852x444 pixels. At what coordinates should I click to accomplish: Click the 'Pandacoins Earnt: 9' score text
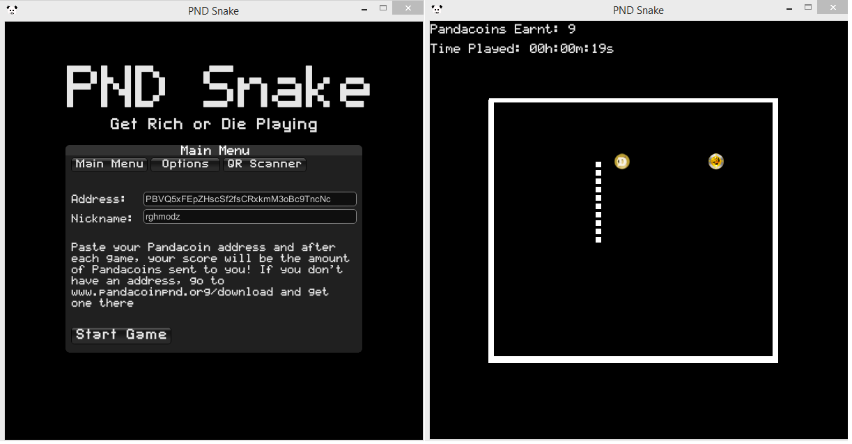click(x=503, y=29)
